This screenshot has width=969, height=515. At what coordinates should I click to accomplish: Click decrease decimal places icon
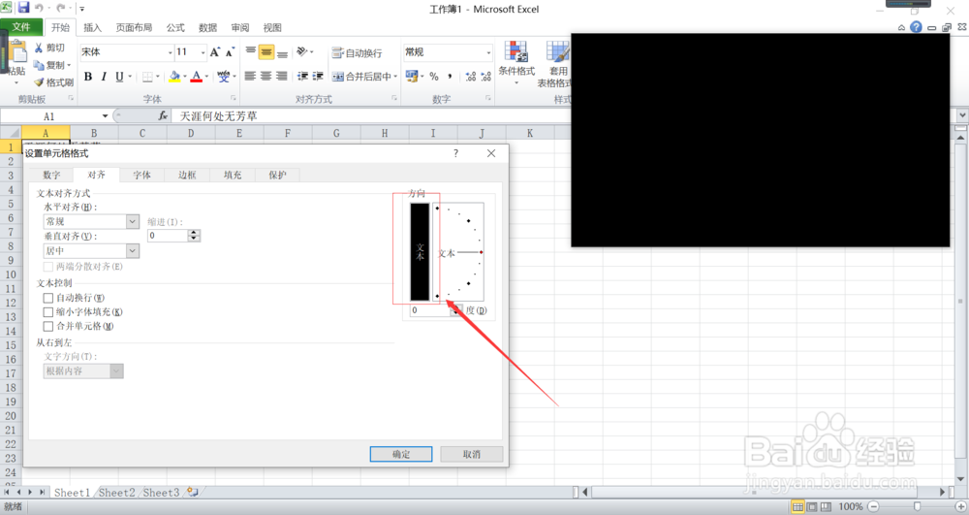coord(486,76)
